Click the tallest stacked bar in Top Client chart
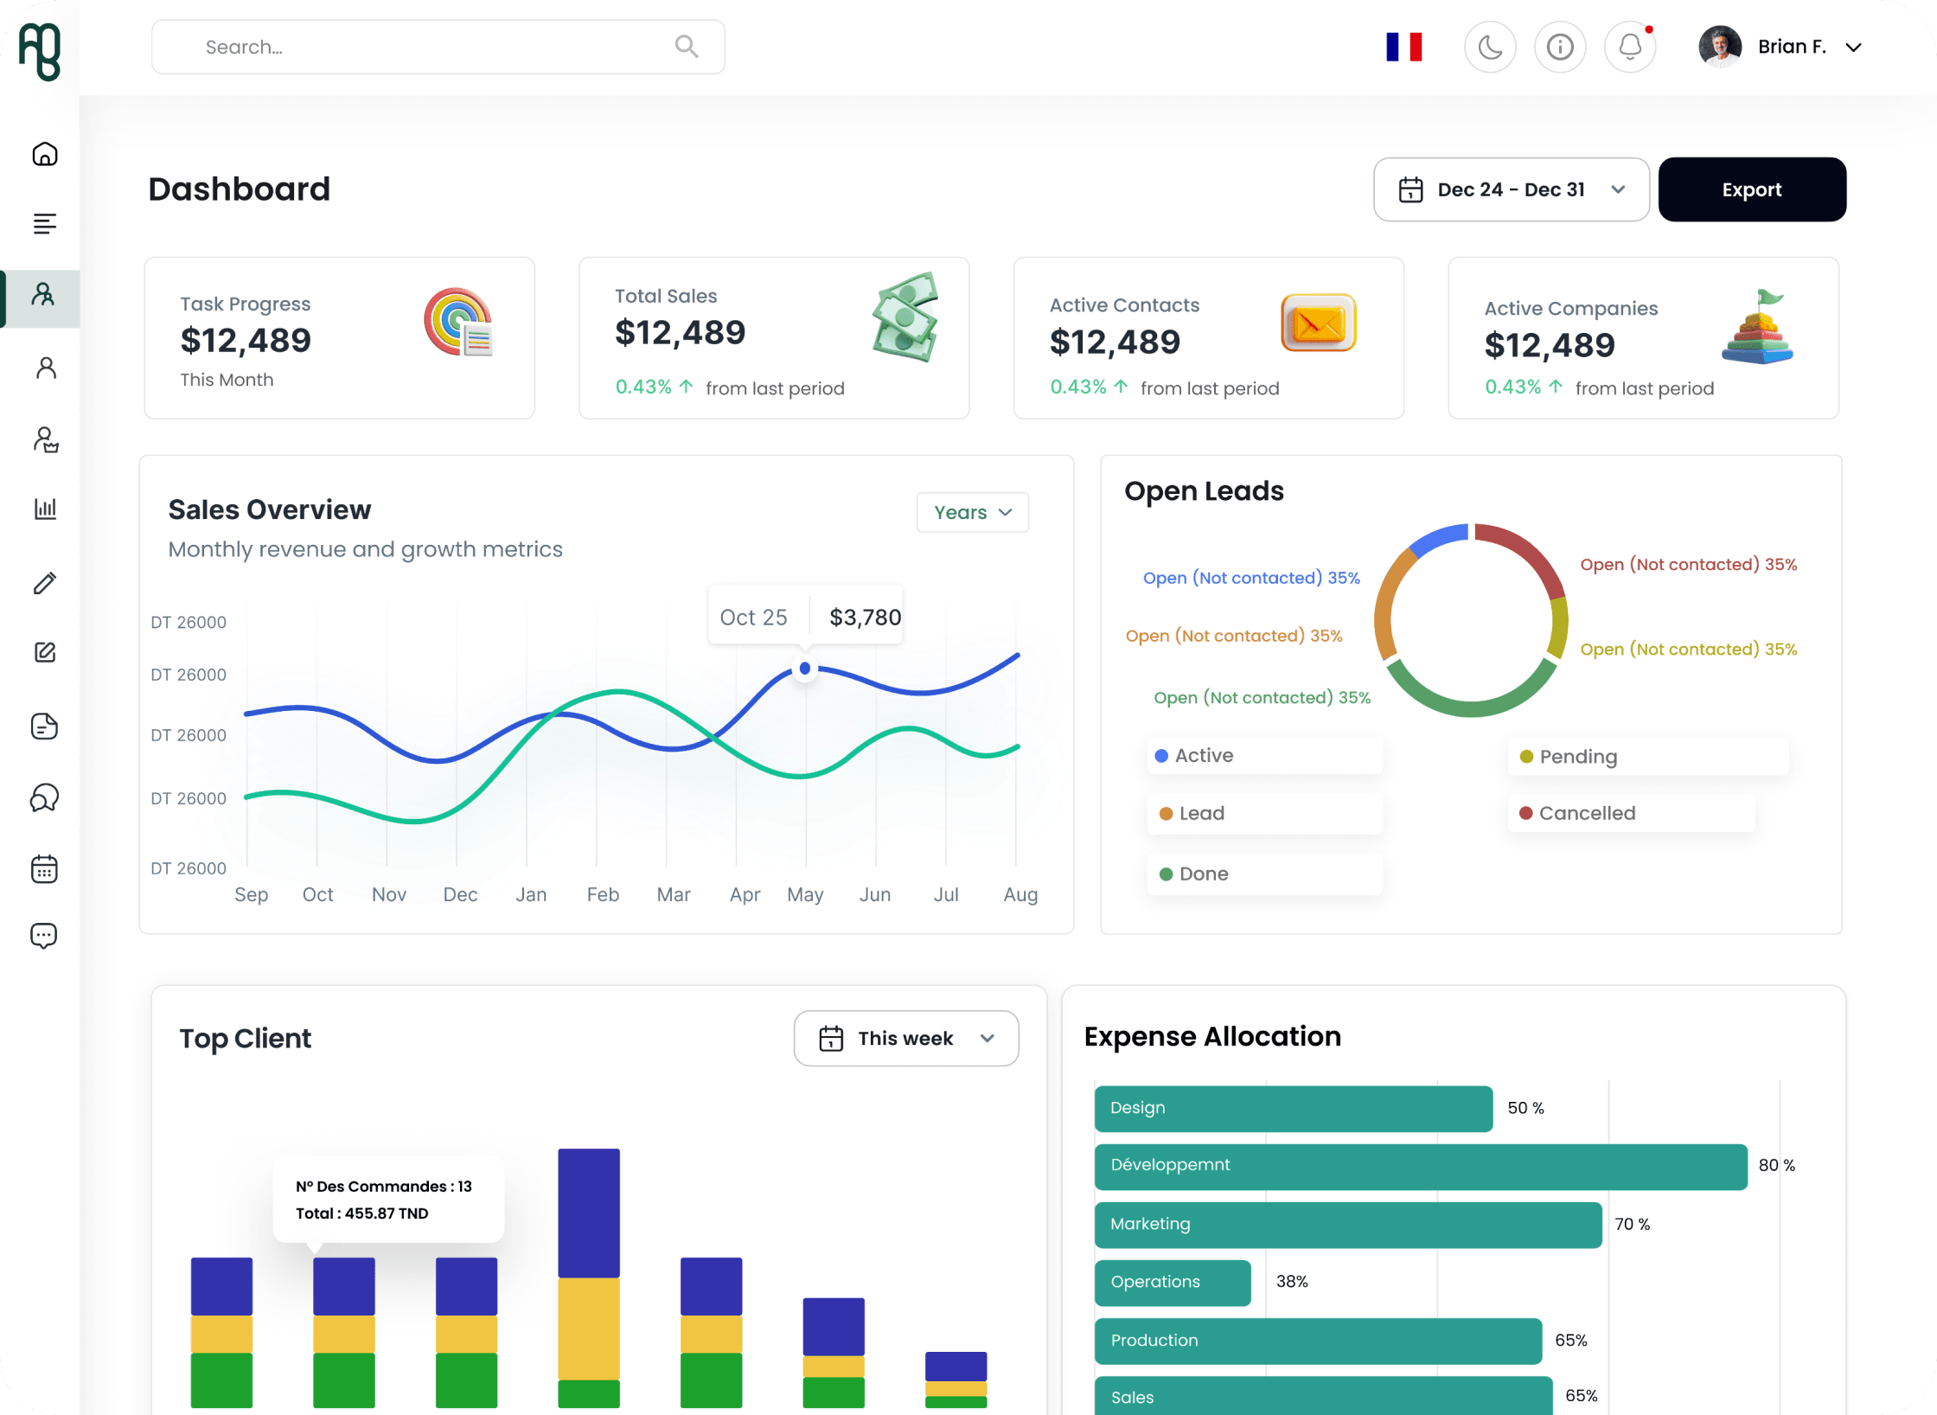The image size is (1937, 1415). point(589,1277)
